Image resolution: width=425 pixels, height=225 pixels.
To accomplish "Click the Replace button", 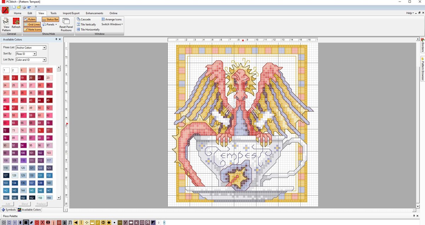I will point(41,204).
